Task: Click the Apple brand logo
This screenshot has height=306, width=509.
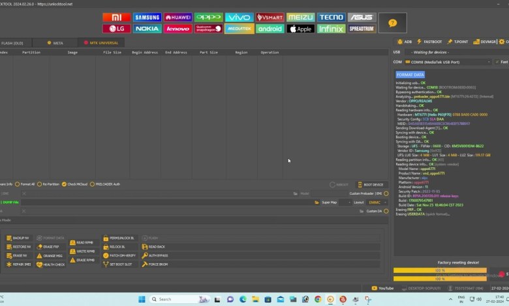Action: coord(300,29)
